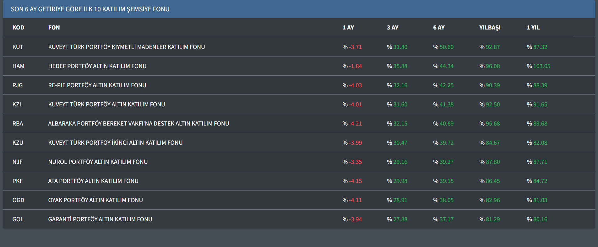Open Ata Portföy Altın Katılım Fonu
The width and height of the screenshot is (598, 247).
93,181
